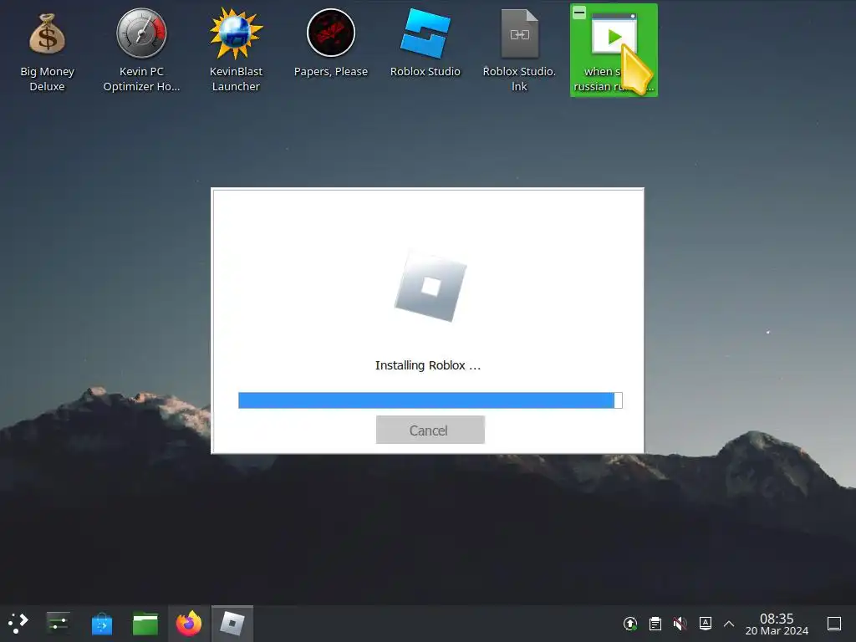Open System Settings from the taskbar
The image size is (856, 642).
coord(58,623)
